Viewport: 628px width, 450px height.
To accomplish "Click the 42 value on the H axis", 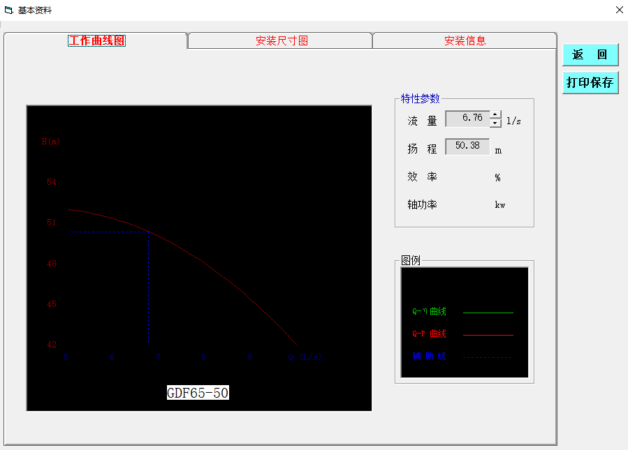I will (x=52, y=345).
